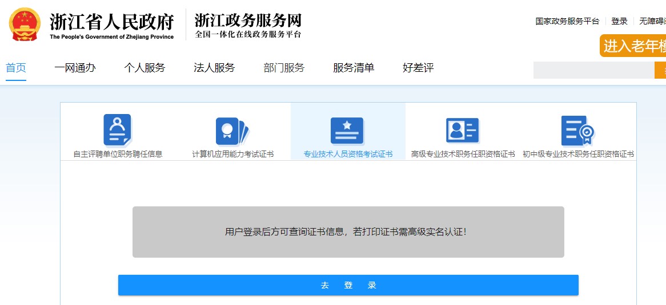
Task: Open the 法人服务 section
Action: (214, 68)
